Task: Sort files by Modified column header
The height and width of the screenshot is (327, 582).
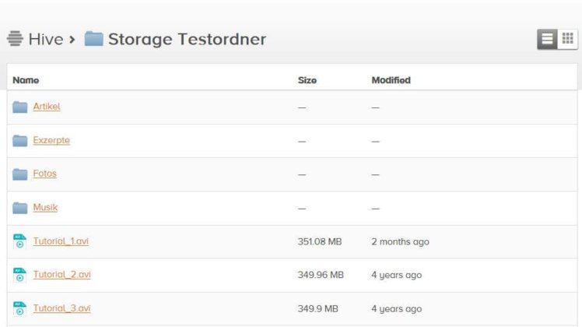Action: tap(391, 80)
